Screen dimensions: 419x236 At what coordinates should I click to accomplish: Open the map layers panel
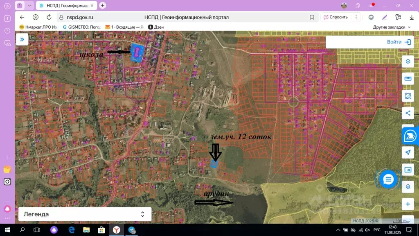tap(408, 61)
